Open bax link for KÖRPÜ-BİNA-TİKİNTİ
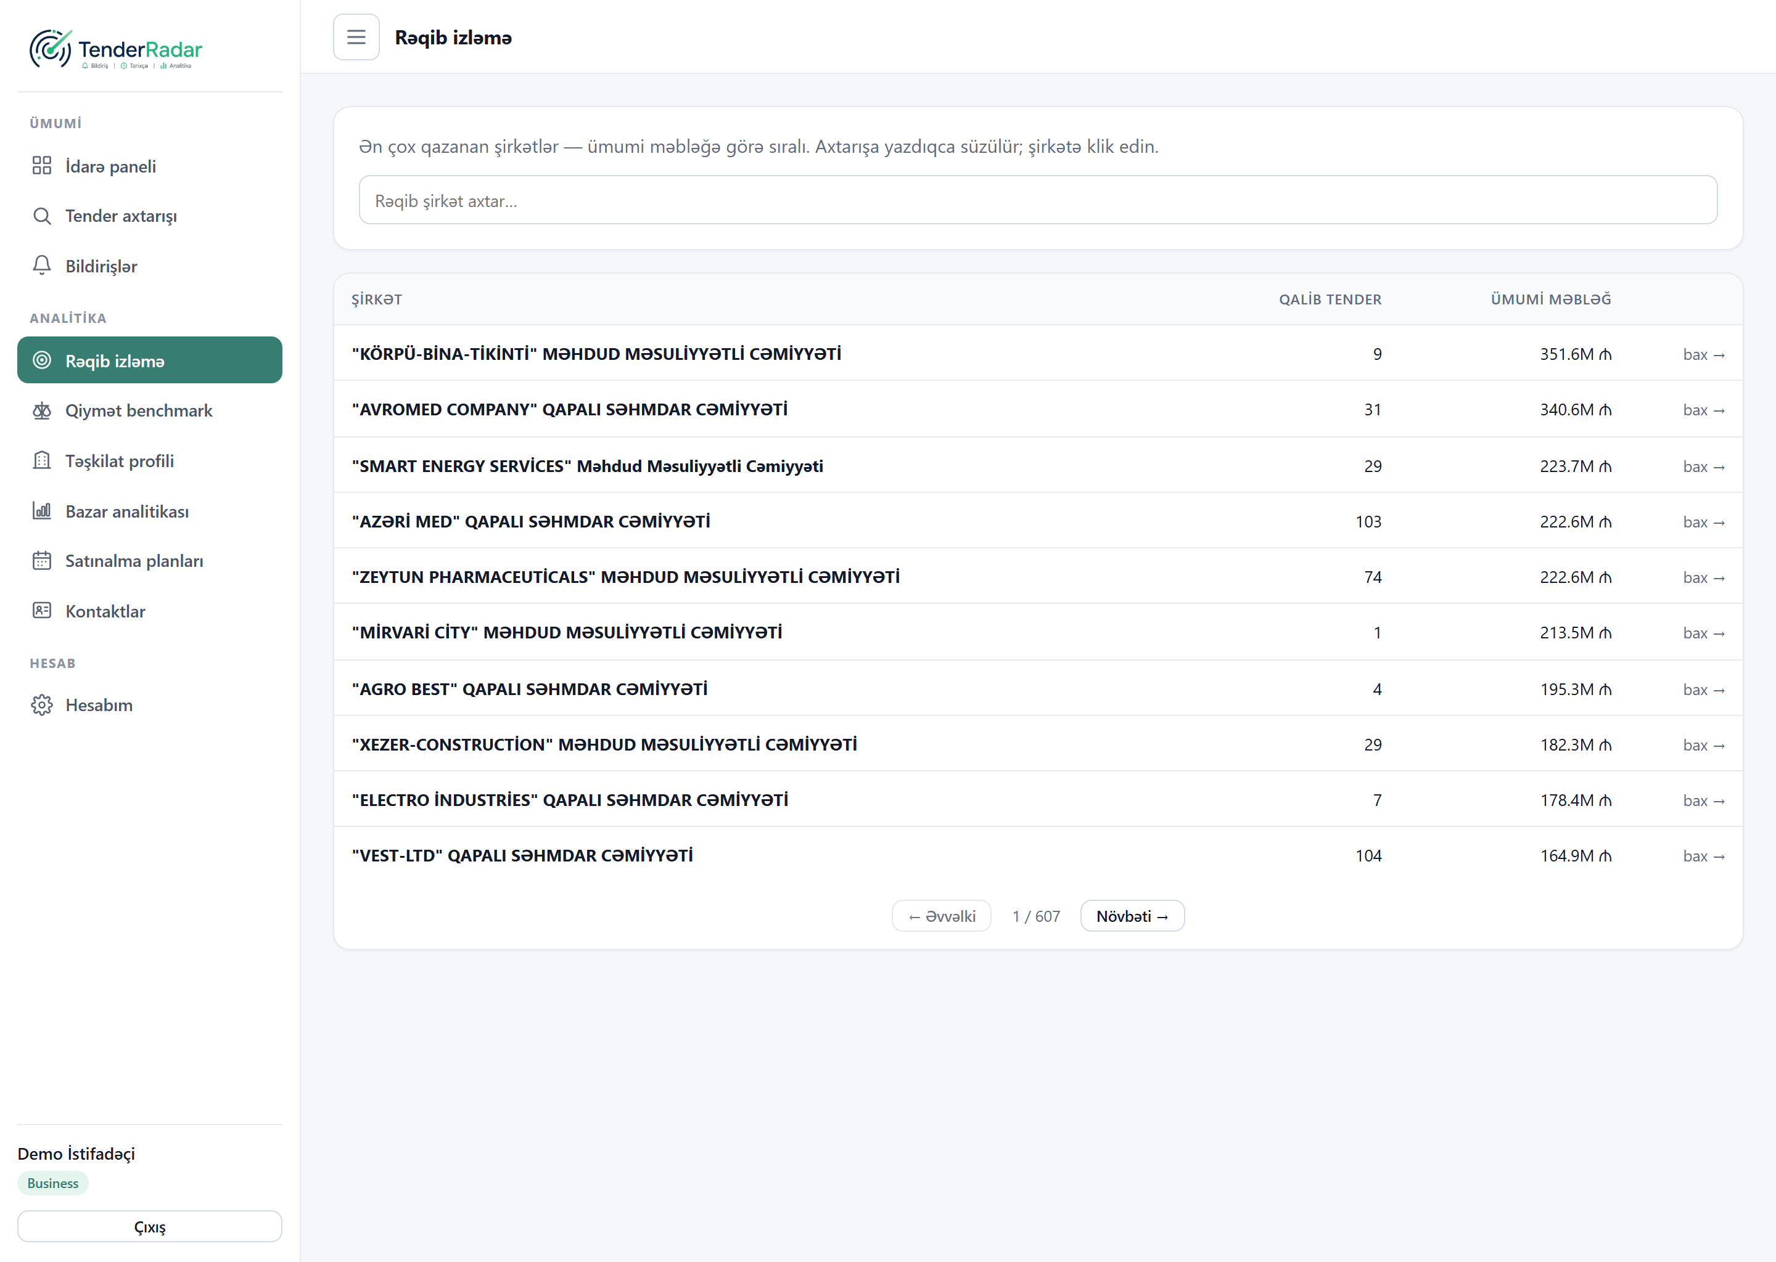The image size is (1776, 1262). (x=1704, y=354)
